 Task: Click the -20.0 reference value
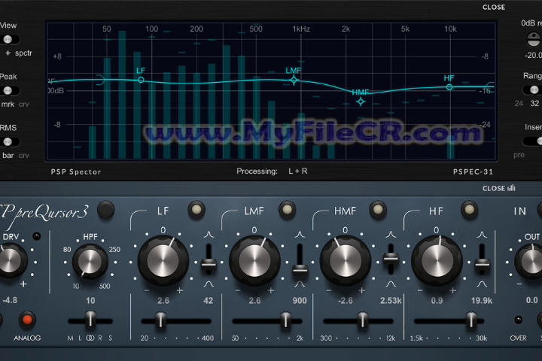(533, 55)
